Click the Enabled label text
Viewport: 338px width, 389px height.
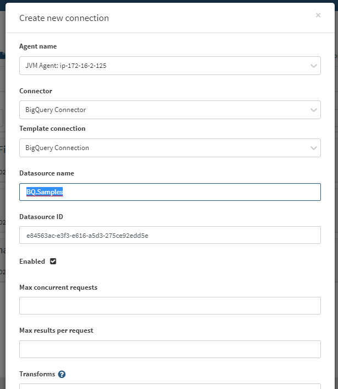point(32,262)
